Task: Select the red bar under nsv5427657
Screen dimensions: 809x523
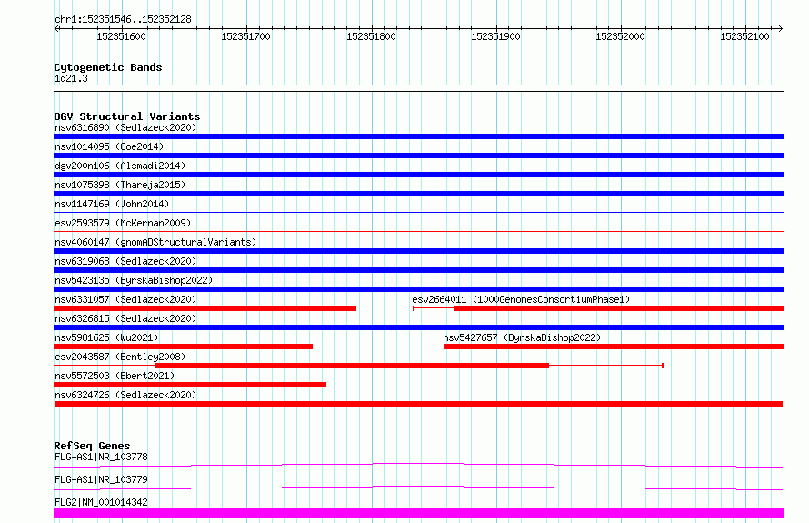Action: [614, 347]
